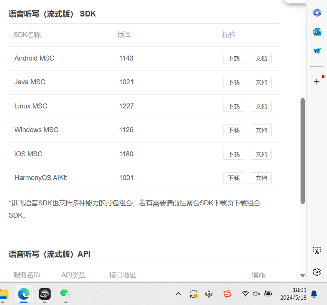Open the battery status tray icon

[x=268, y=294]
